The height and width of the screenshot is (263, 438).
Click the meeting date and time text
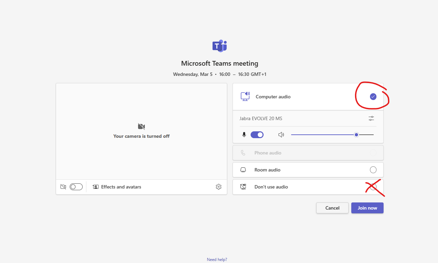pos(220,74)
